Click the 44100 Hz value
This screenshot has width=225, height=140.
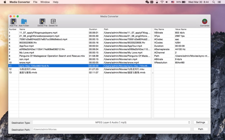180,49
